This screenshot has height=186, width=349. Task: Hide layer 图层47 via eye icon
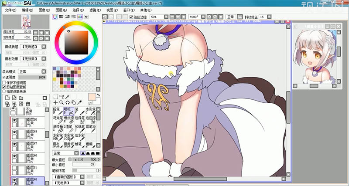(x=14, y=144)
